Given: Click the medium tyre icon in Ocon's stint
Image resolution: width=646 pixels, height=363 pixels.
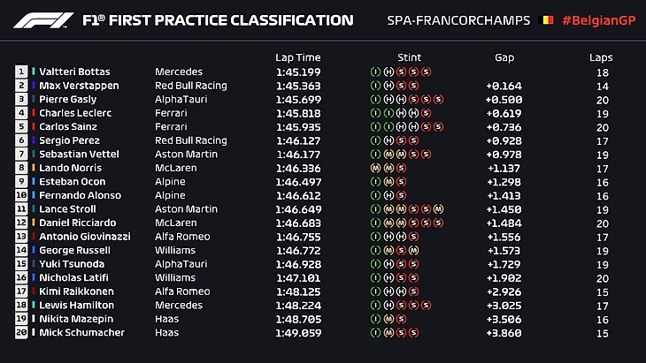Looking at the screenshot, I should 388,181.
